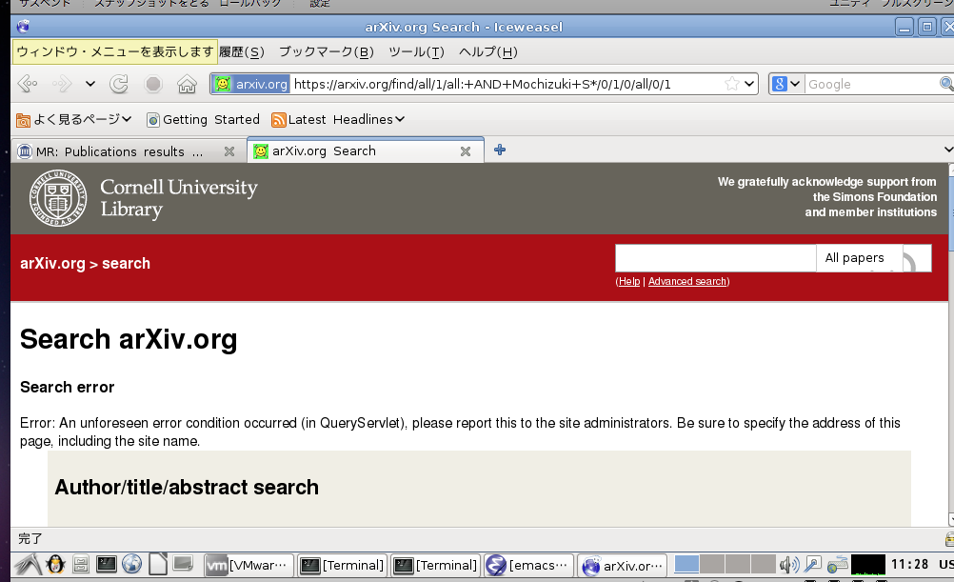Image resolution: width=954 pixels, height=582 pixels.
Task: Click the arxiv.org site identity badge
Action: point(252,84)
